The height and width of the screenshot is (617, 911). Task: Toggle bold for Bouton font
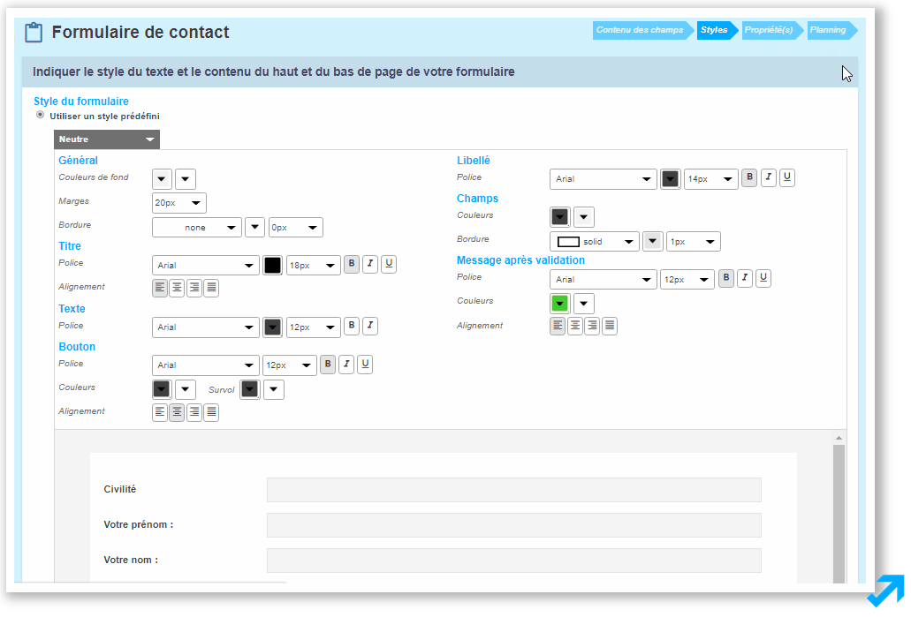[x=328, y=365]
